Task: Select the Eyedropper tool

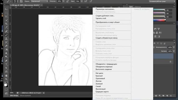Action: pos(6,27)
